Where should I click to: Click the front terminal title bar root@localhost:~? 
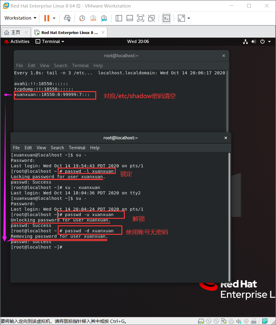(x=121, y=138)
